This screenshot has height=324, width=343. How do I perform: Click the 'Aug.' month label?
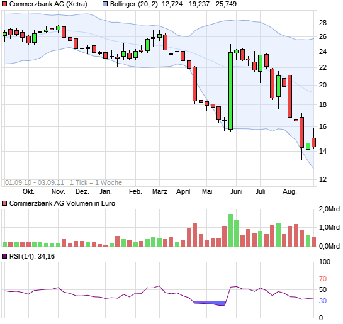[x=290, y=191]
